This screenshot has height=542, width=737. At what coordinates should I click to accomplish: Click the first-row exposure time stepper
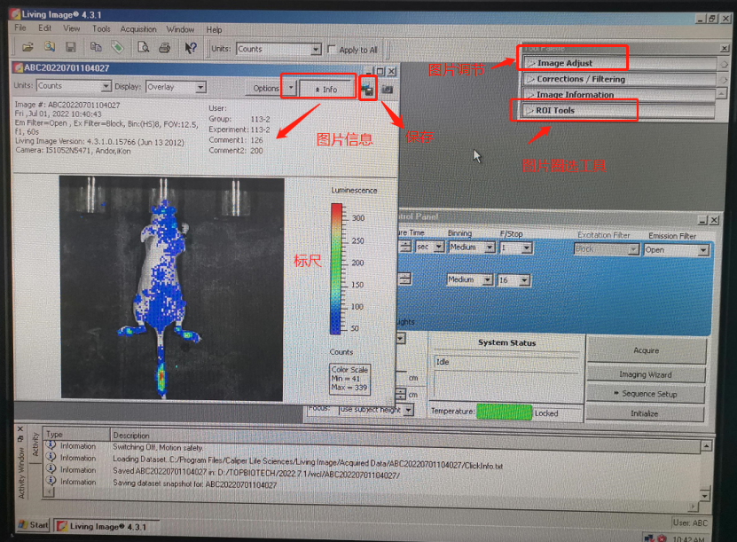point(405,247)
